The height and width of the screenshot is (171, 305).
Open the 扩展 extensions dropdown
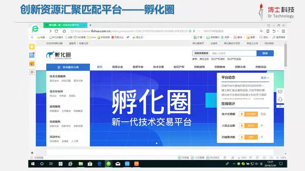[x=199, y=37]
